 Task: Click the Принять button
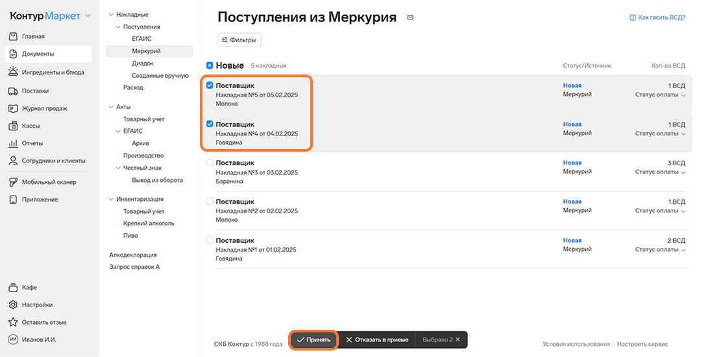pos(314,340)
